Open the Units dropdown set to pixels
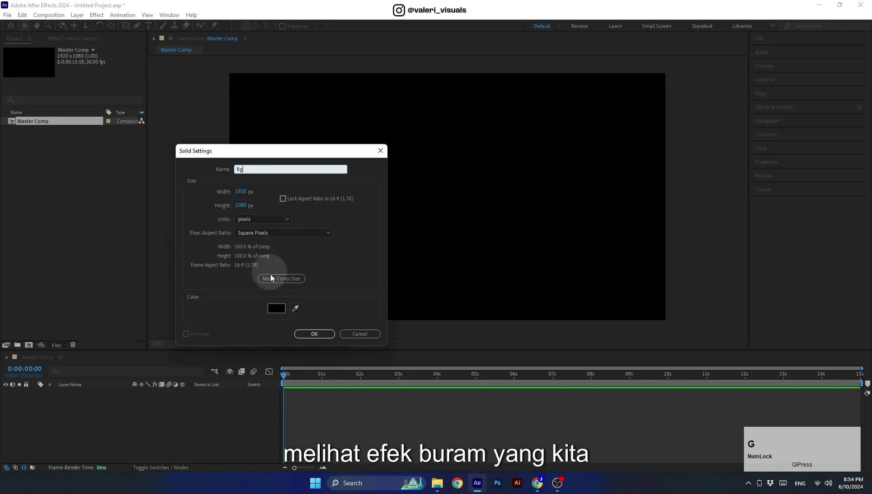This screenshot has width=872, height=494. [x=263, y=219]
